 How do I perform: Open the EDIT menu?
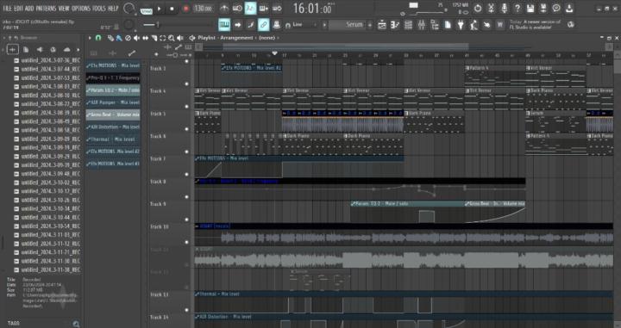coord(18,9)
